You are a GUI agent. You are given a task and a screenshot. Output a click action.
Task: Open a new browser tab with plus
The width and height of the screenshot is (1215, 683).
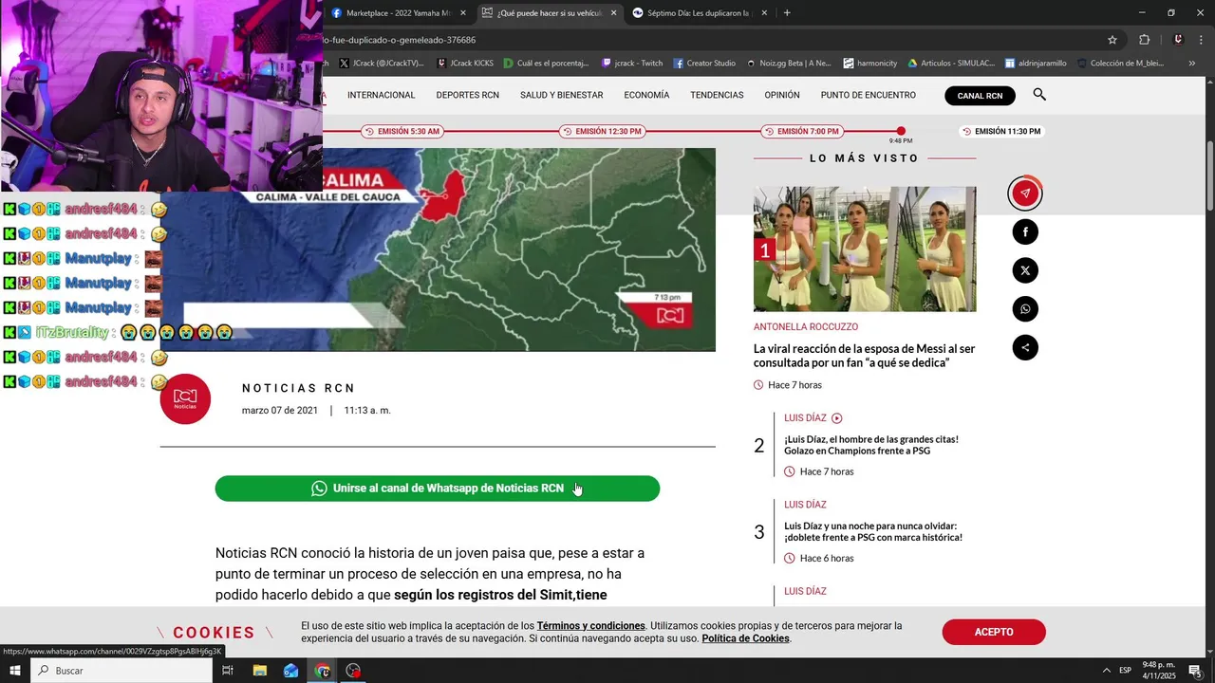coord(787,13)
